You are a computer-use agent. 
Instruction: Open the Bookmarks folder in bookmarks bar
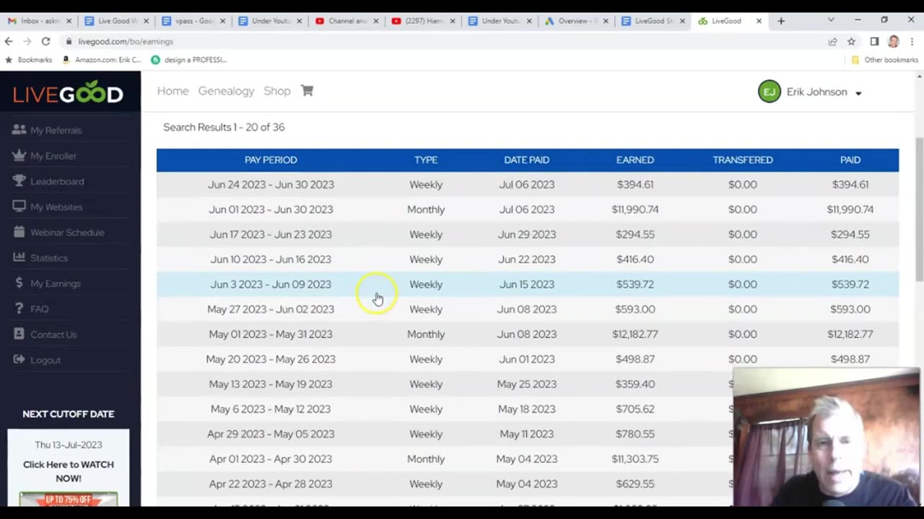tap(29, 60)
